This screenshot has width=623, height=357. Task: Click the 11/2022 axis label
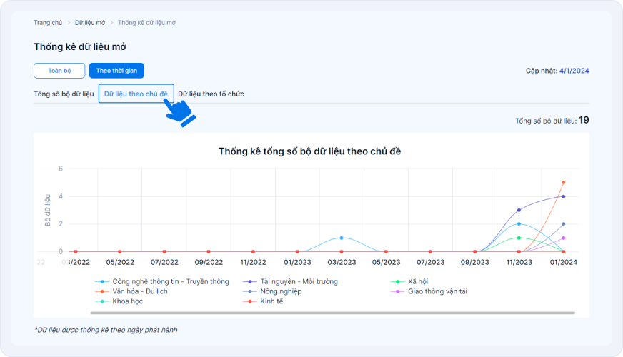click(253, 263)
